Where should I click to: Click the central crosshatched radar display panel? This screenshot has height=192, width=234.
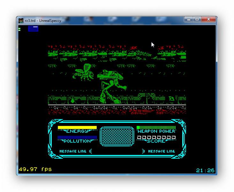coord(117,136)
